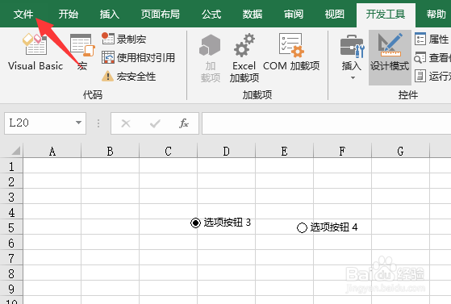The height and width of the screenshot is (304, 451).
Task: Select row 4 header
Action: [11, 212]
